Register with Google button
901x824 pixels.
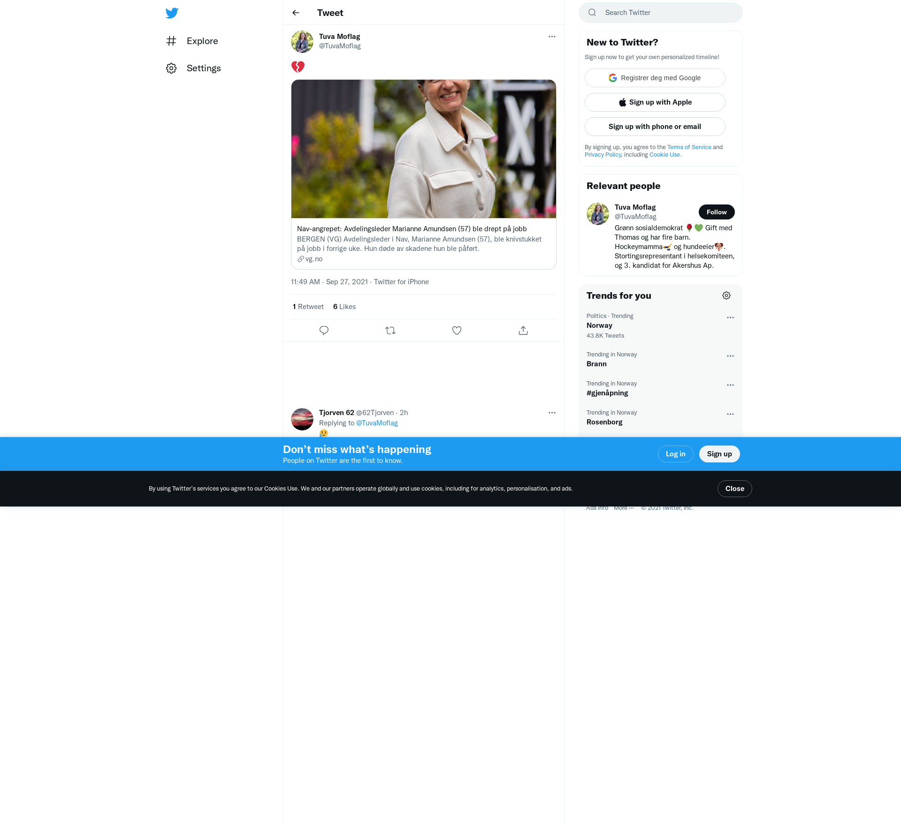(x=655, y=78)
